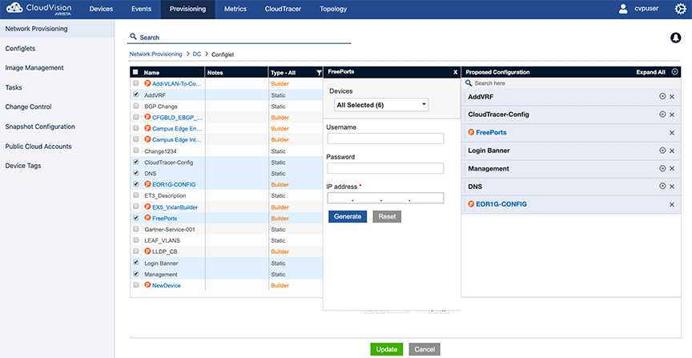Click builder icon next to CFGBLD_EBGP
692x358 pixels.
click(148, 118)
